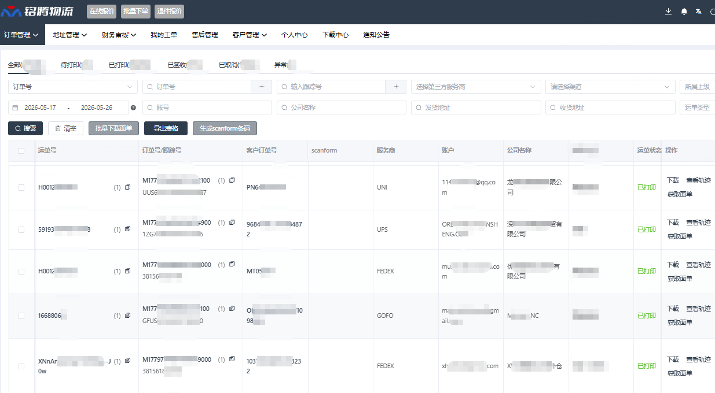The image size is (715, 393).
Task: Click the question mark help icon by date range
Action: pyautogui.click(x=133, y=107)
